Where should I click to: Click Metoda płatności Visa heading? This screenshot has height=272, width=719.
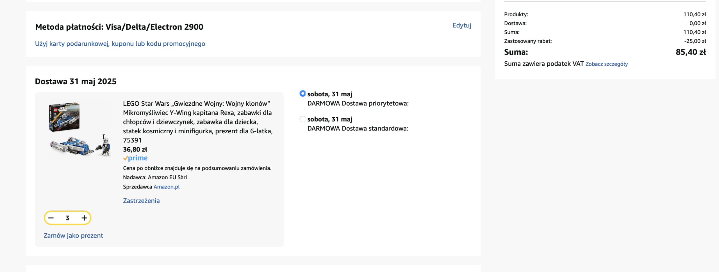119,27
